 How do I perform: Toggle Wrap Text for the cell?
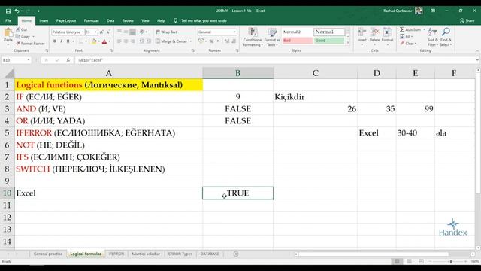(167, 32)
